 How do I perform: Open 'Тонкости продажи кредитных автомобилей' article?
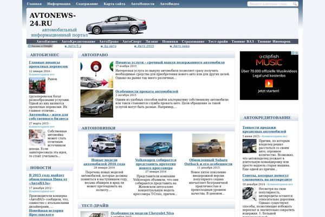264,129
